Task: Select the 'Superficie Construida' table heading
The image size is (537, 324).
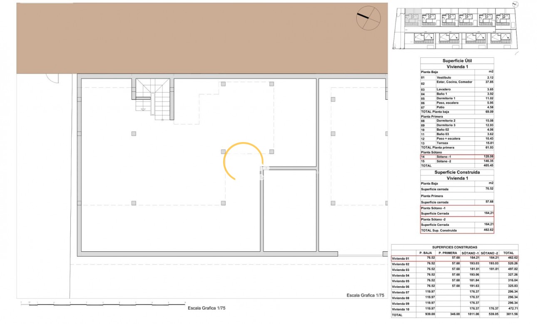Action: (457, 172)
